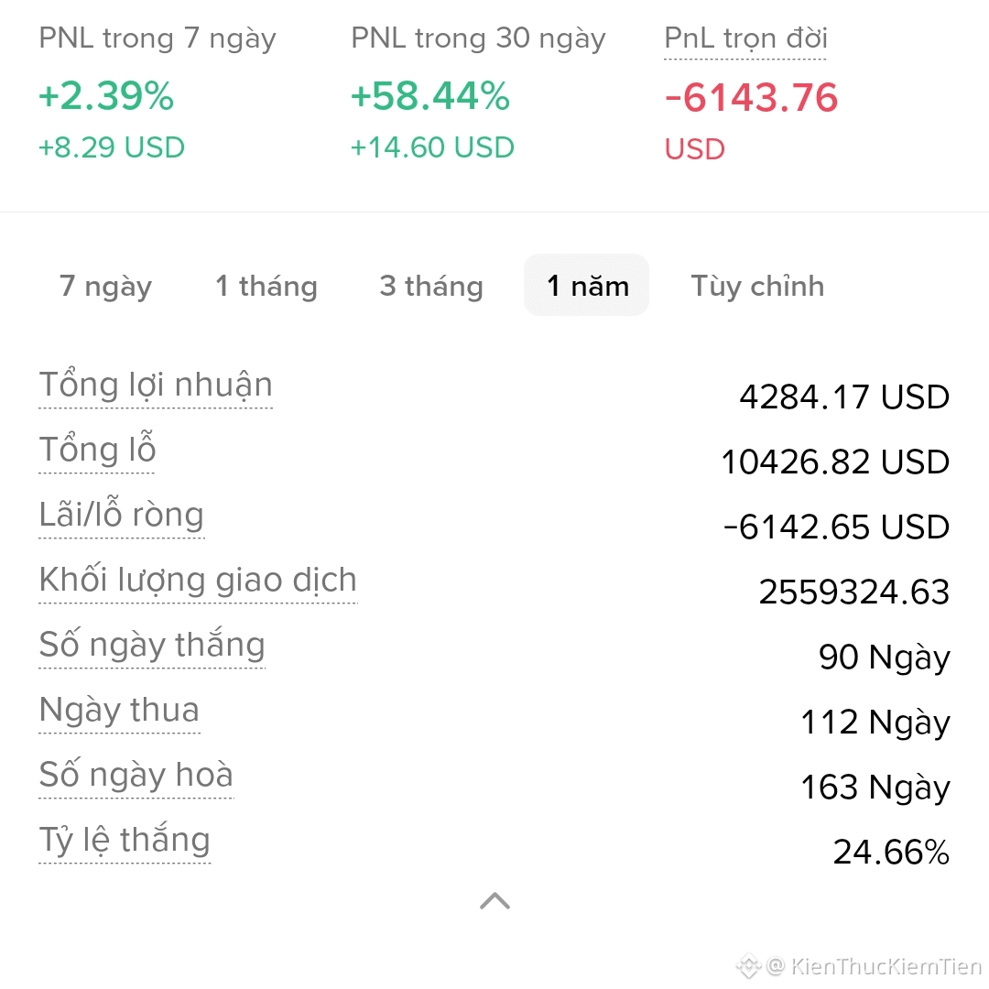Tap the Ngày thua label
Screen dimensions: 989x989
tap(119, 711)
